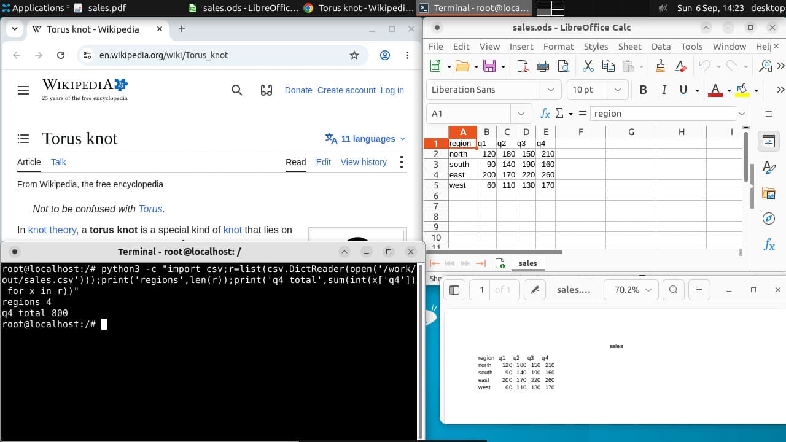Viewport: 786px width, 442px height.
Task: Toggle Italic formatting in Calc
Action: [x=664, y=90]
